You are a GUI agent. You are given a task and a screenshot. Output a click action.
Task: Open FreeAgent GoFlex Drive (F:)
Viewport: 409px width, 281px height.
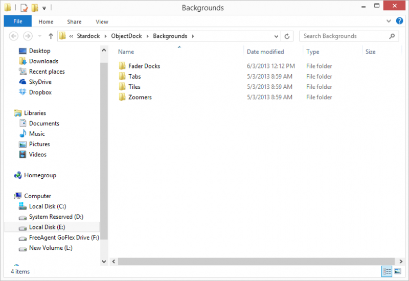64,238
